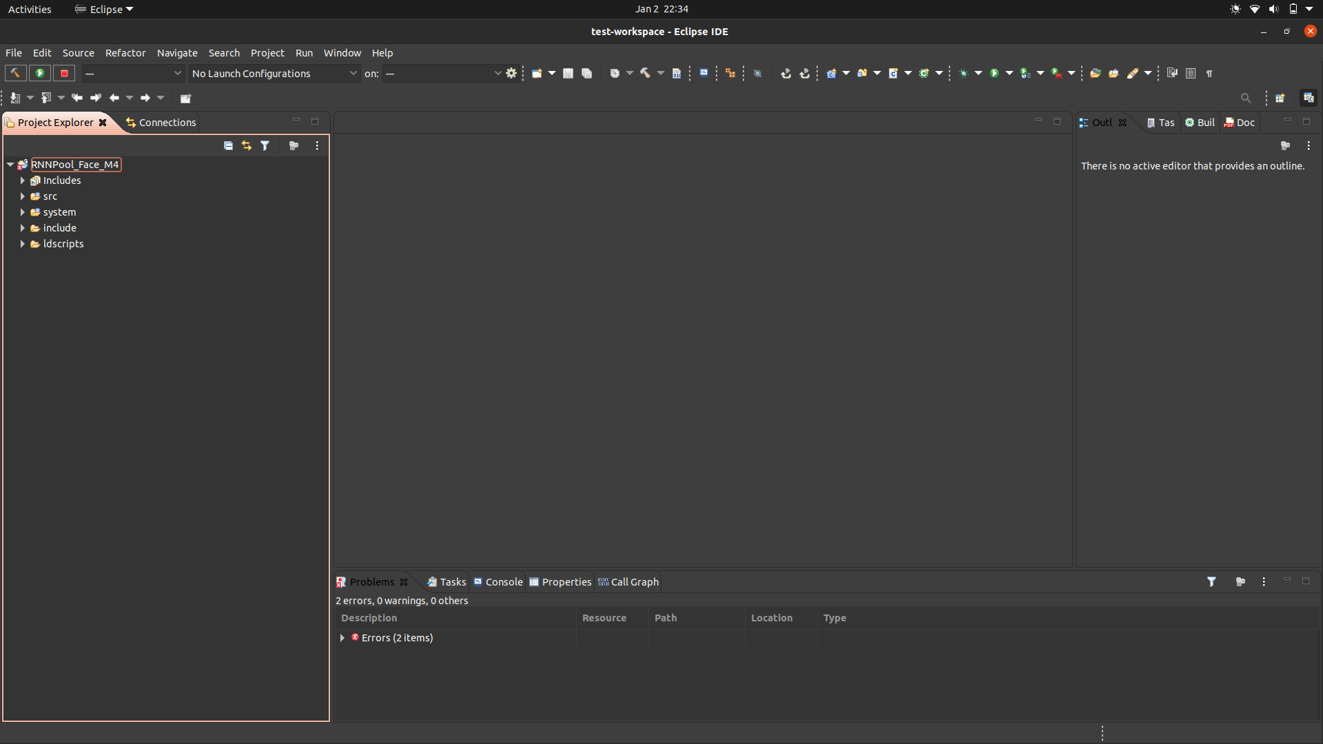Open launch configuration settings gear
1323x744 pixels.
pos(511,73)
